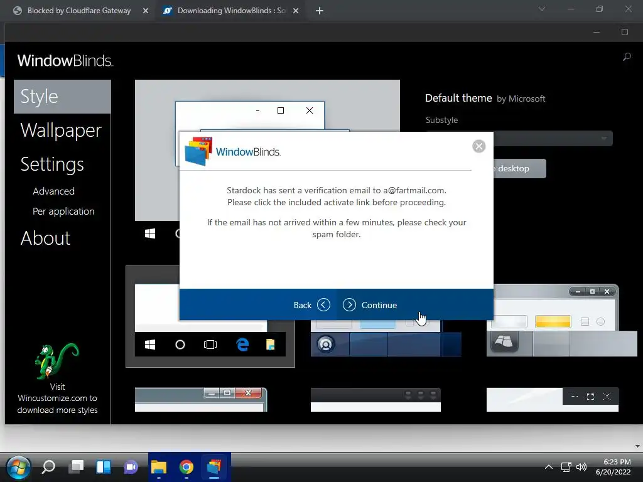Select the blue orb taskbar style thumbnail
The image size is (643, 482).
(386, 338)
